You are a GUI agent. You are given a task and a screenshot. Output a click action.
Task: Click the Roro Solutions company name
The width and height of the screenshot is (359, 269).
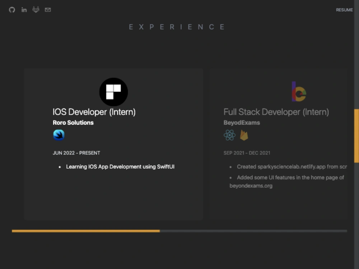[x=73, y=123]
